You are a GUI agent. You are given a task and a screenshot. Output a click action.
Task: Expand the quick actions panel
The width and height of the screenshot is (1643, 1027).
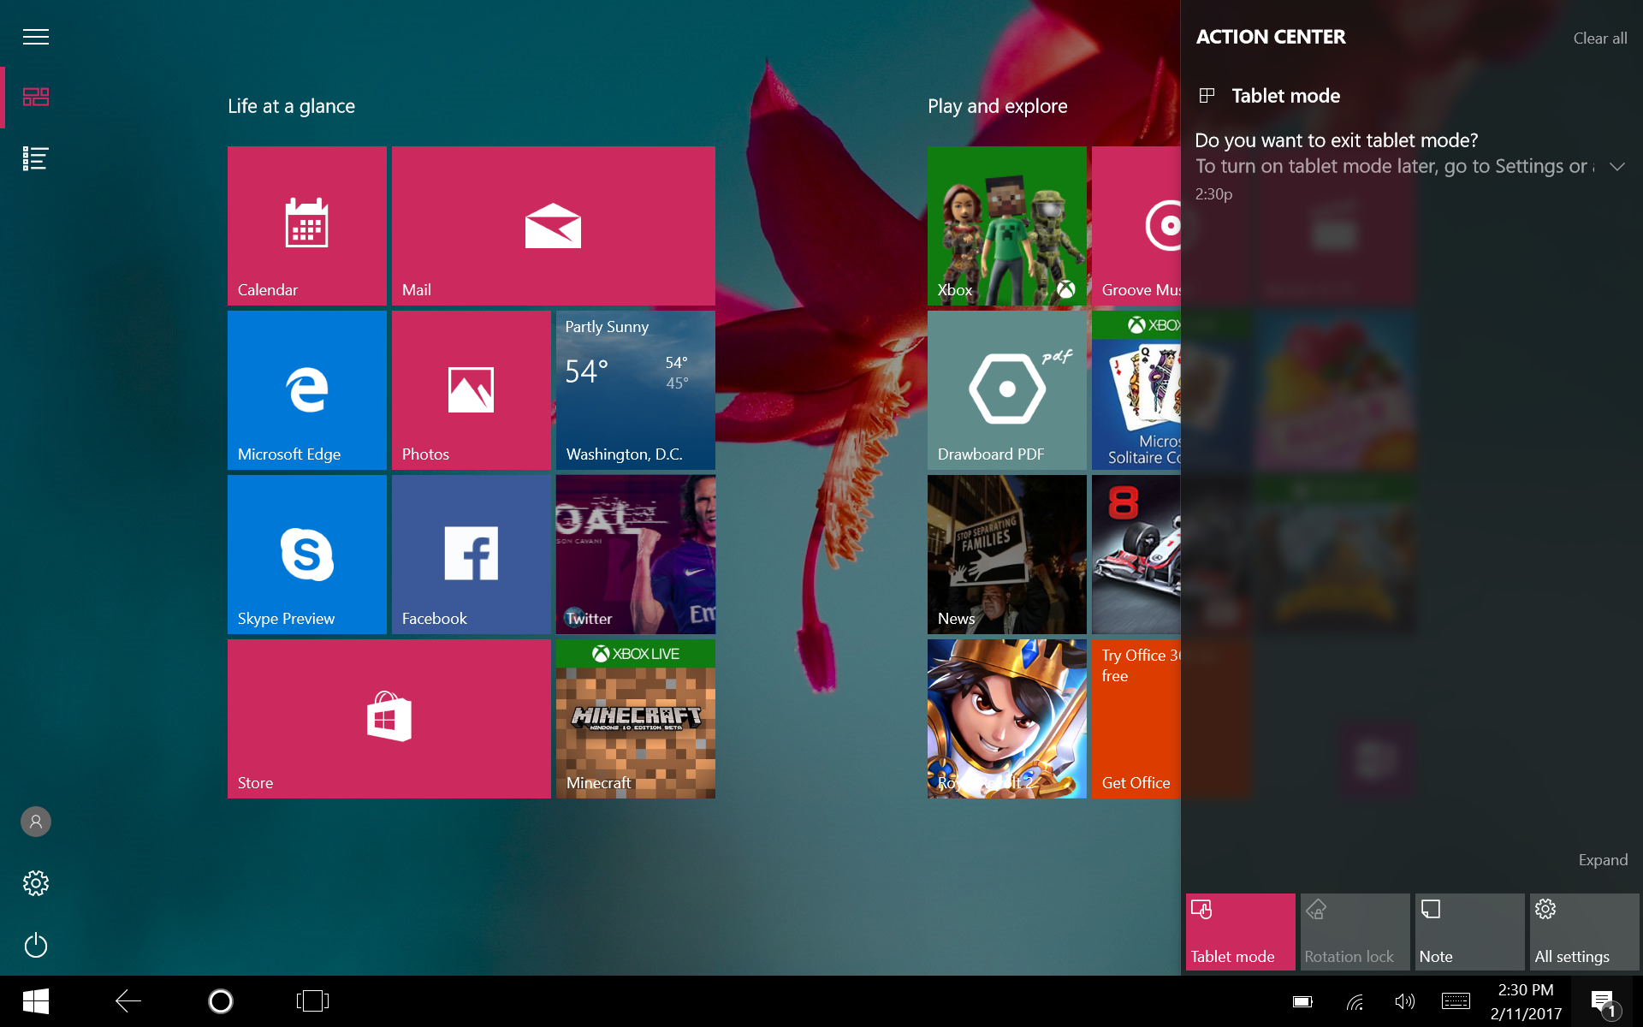pos(1603,860)
